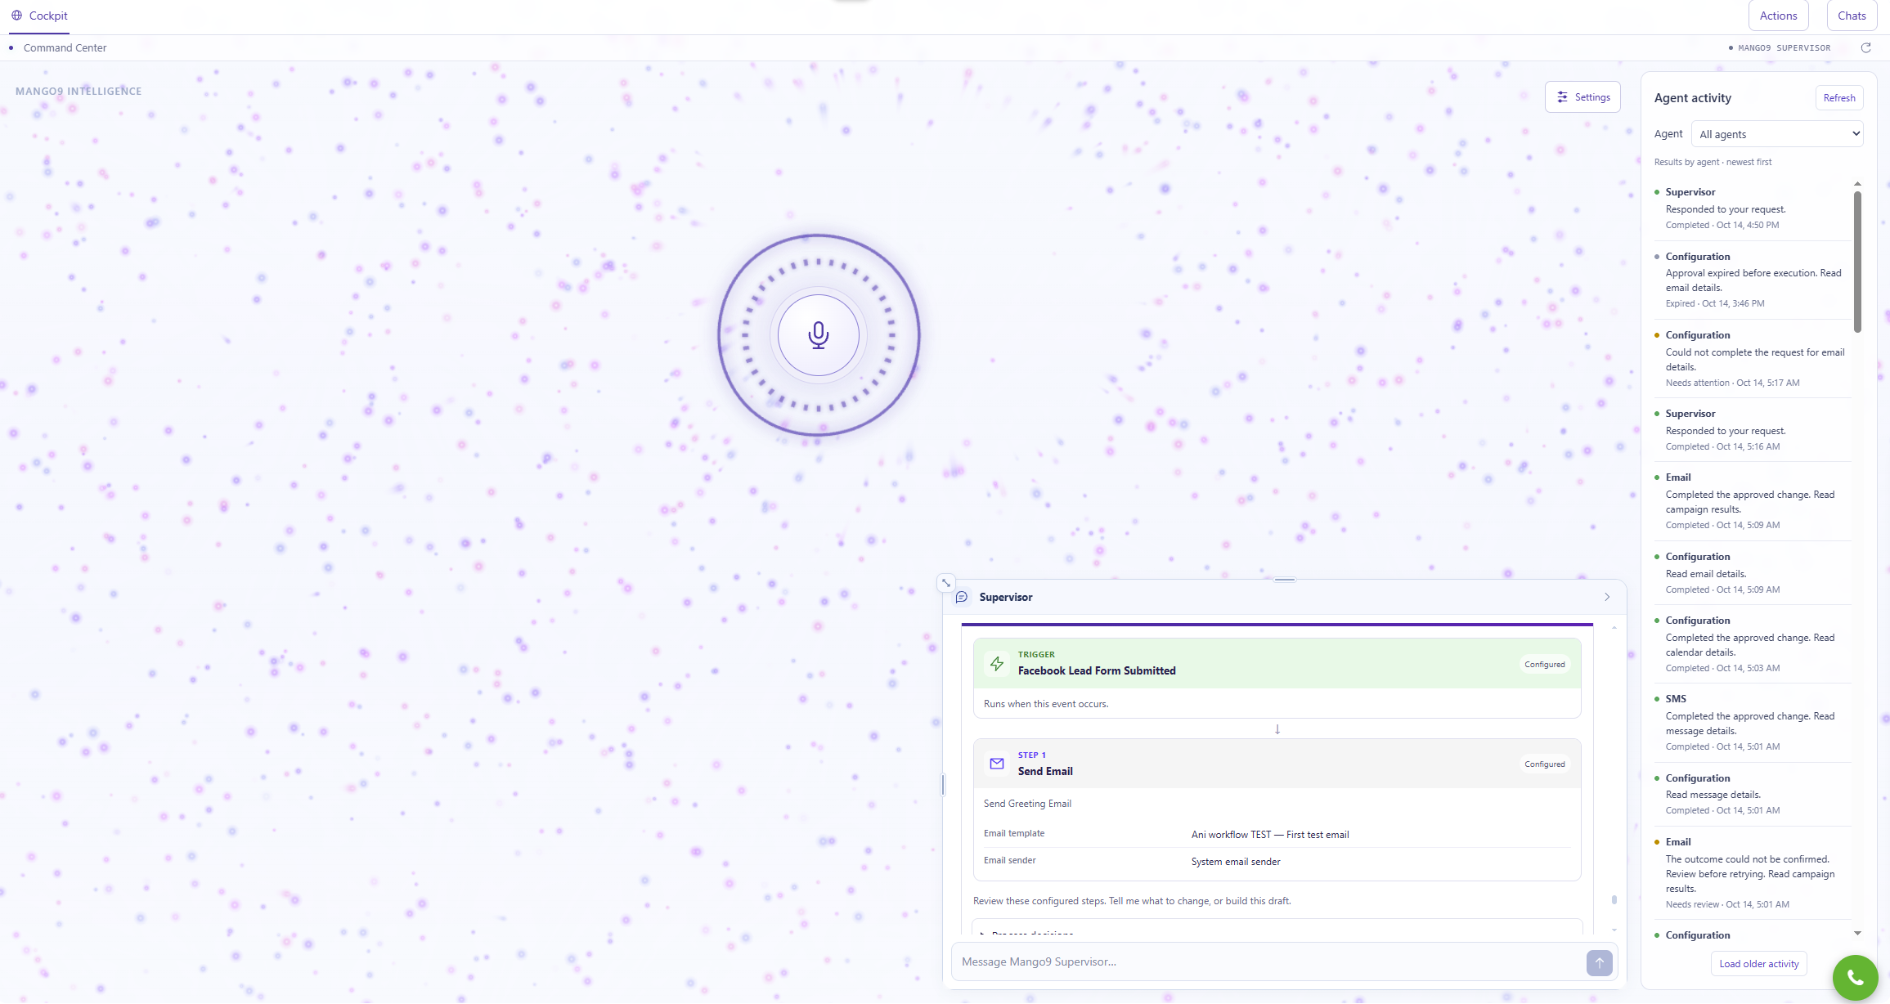Click the Configured badge on Facebook Lead trigger
Viewport: 1890px width, 1004px height.
(1545, 664)
